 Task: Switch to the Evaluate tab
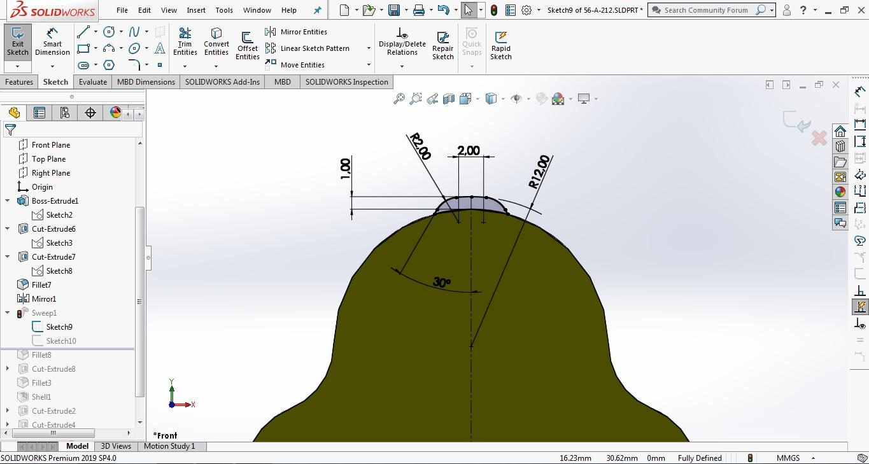(x=93, y=82)
